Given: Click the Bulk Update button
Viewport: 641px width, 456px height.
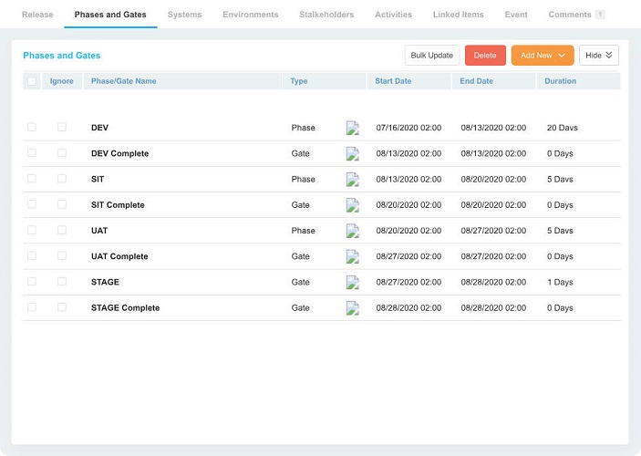Looking at the screenshot, I should point(431,56).
